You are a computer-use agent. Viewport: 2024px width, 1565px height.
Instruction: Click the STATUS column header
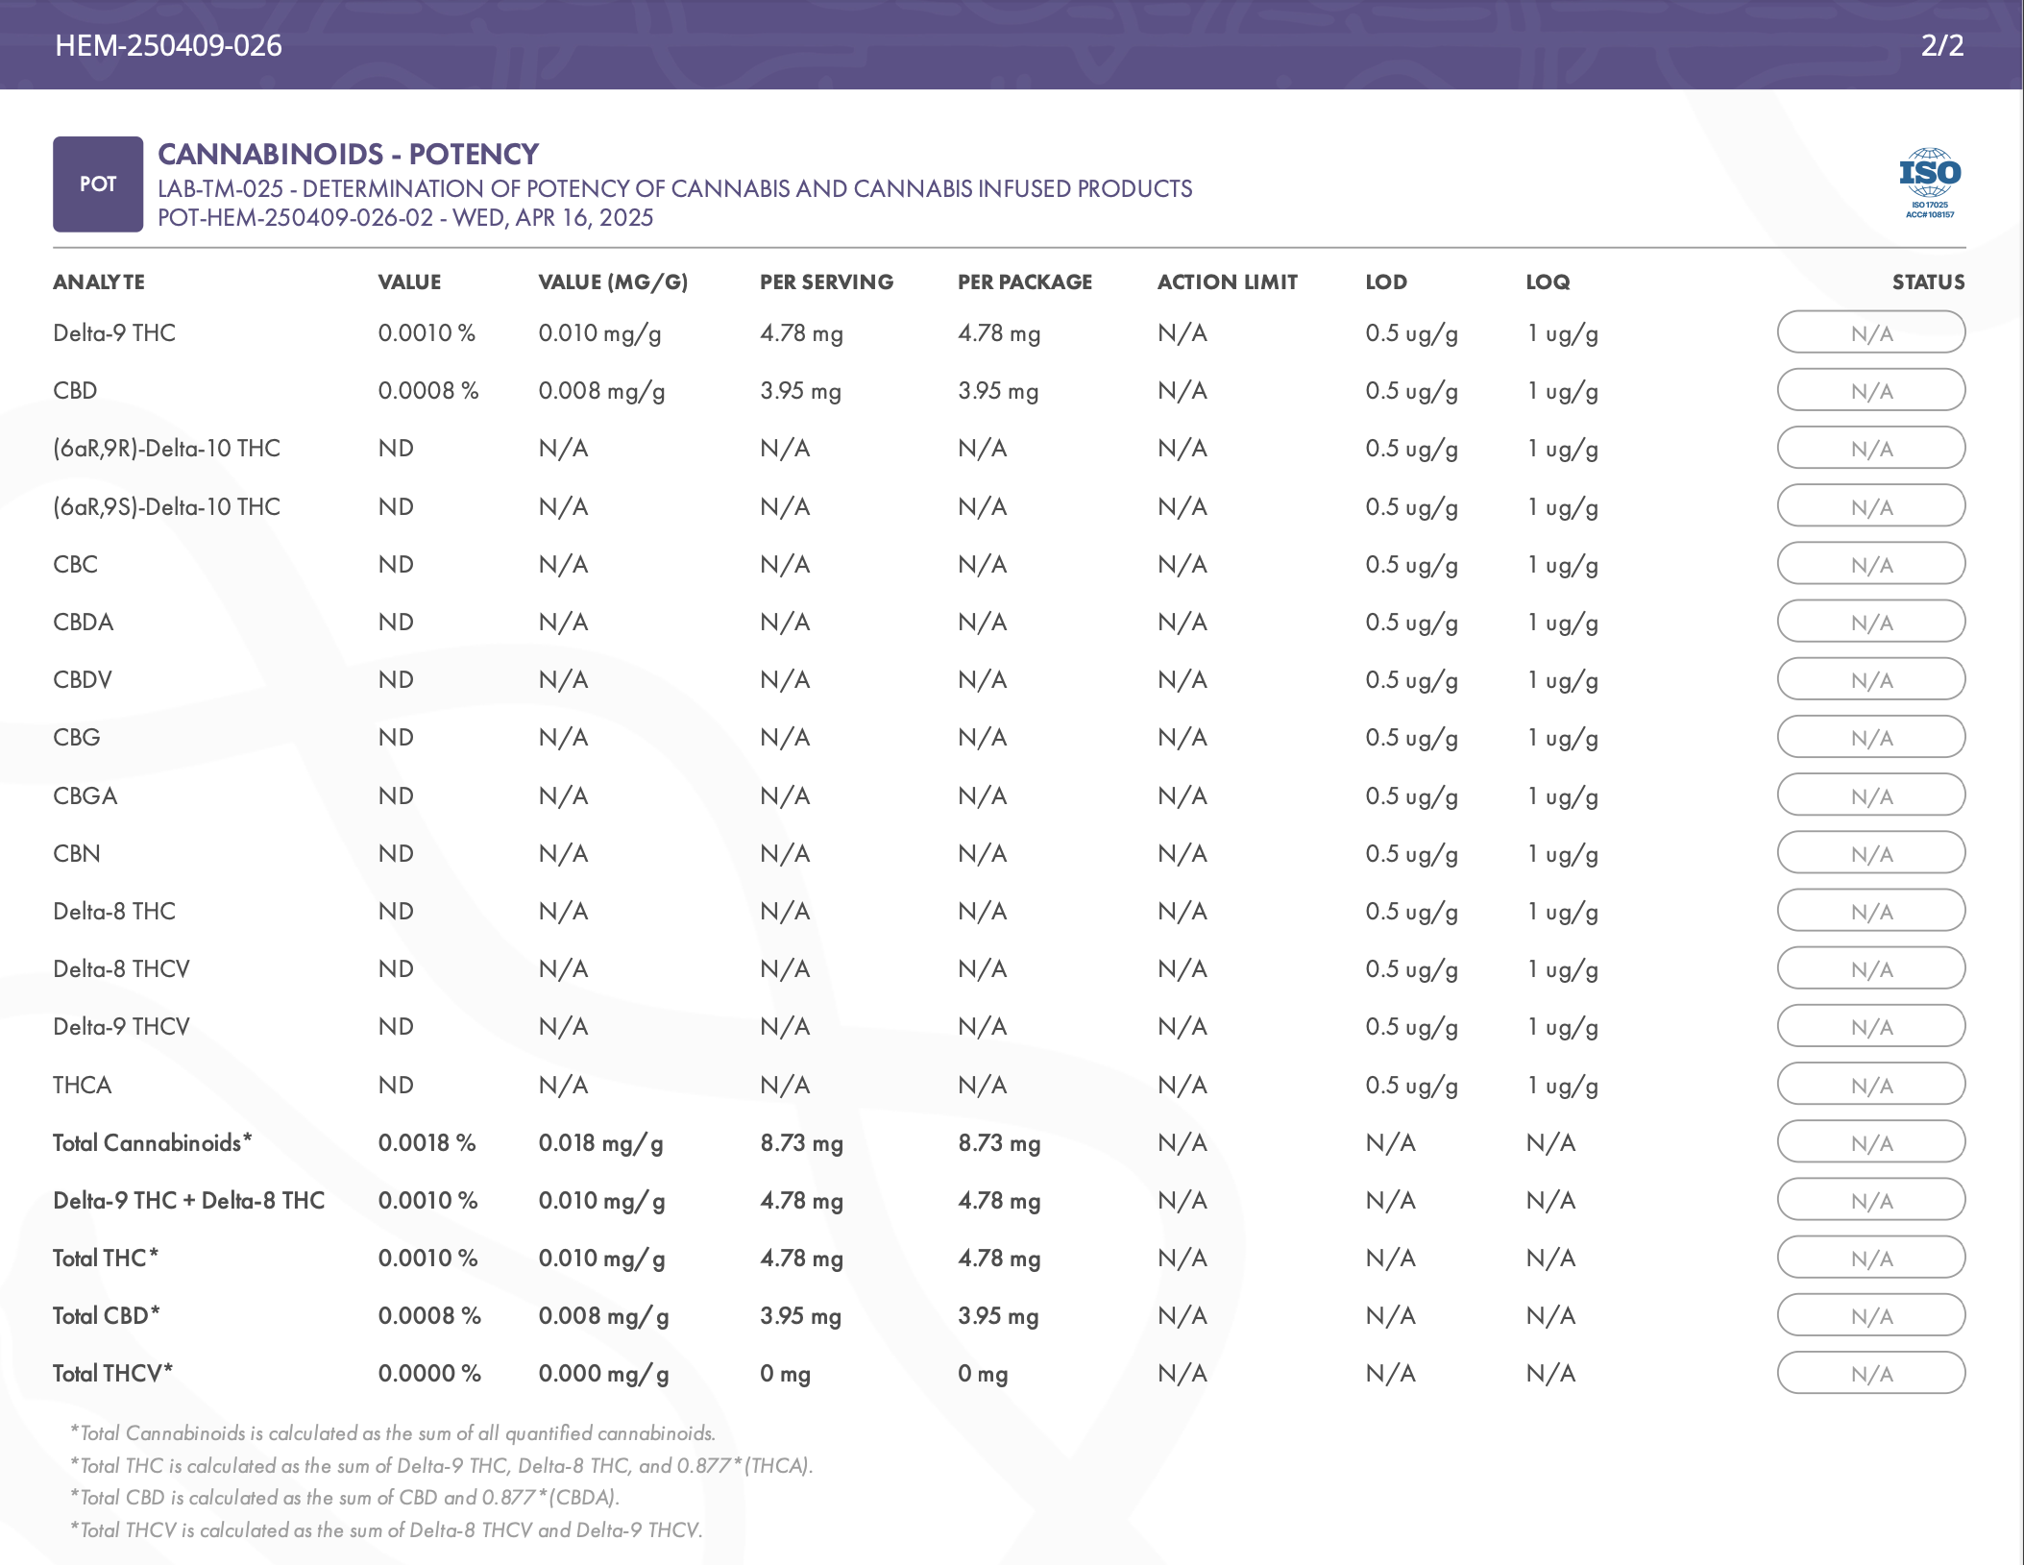coord(1927,281)
